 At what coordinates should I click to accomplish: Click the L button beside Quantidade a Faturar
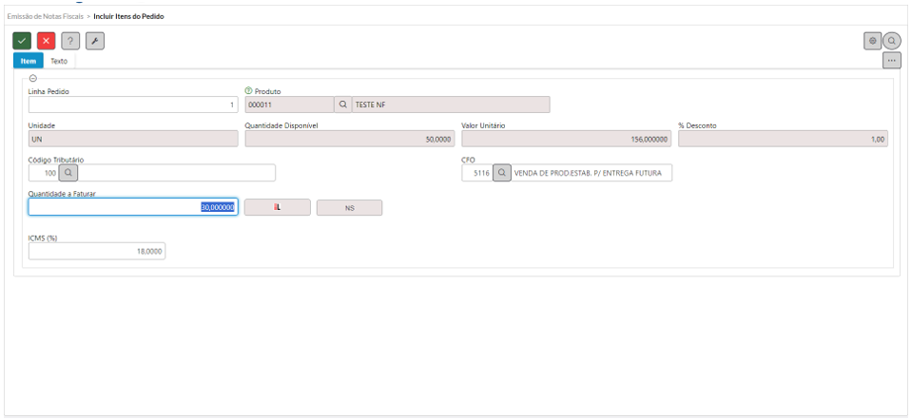[277, 207]
